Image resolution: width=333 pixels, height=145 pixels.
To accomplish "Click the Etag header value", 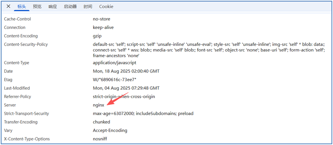I will pyautogui.click(x=114, y=80).
